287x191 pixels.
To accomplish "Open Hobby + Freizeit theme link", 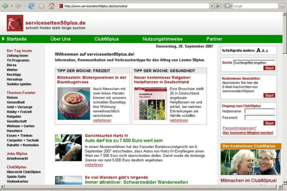I will (x=19, y=112).
